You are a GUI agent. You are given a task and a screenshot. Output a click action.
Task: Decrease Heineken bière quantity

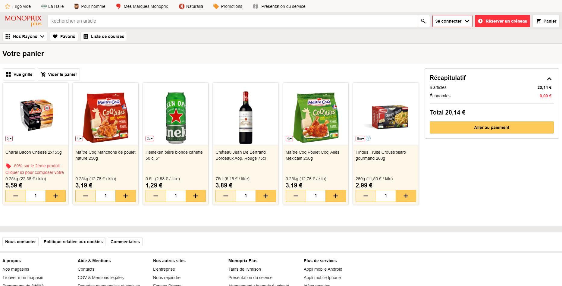pos(156,196)
